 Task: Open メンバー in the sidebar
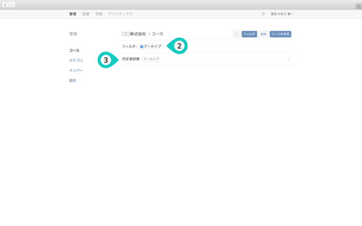76,71
